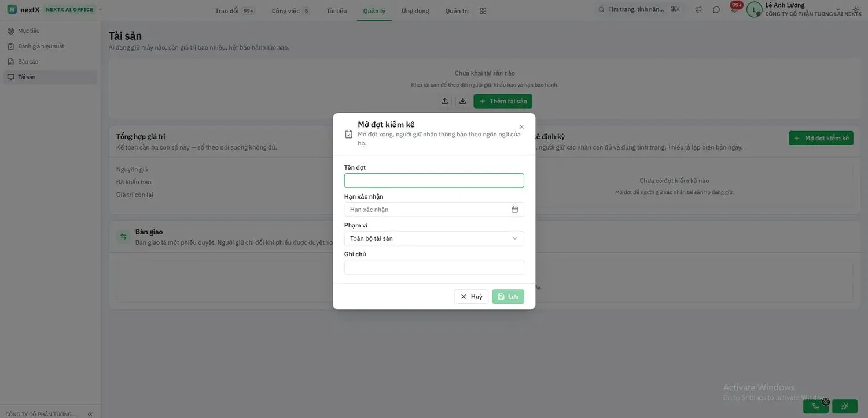The image size is (868, 418).
Task: Click the Ghi chú text field
Action: click(434, 267)
